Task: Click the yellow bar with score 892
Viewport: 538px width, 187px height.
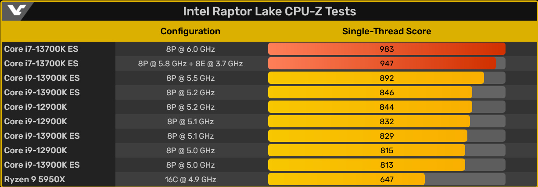Action: 376,78
